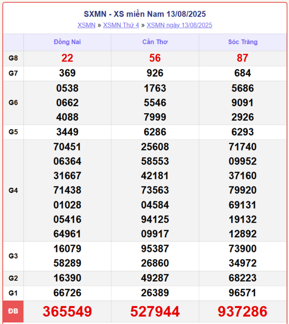This screenshot has height=324, width=289.
Task: Click G5 result 6293
Action: (242, 132)
